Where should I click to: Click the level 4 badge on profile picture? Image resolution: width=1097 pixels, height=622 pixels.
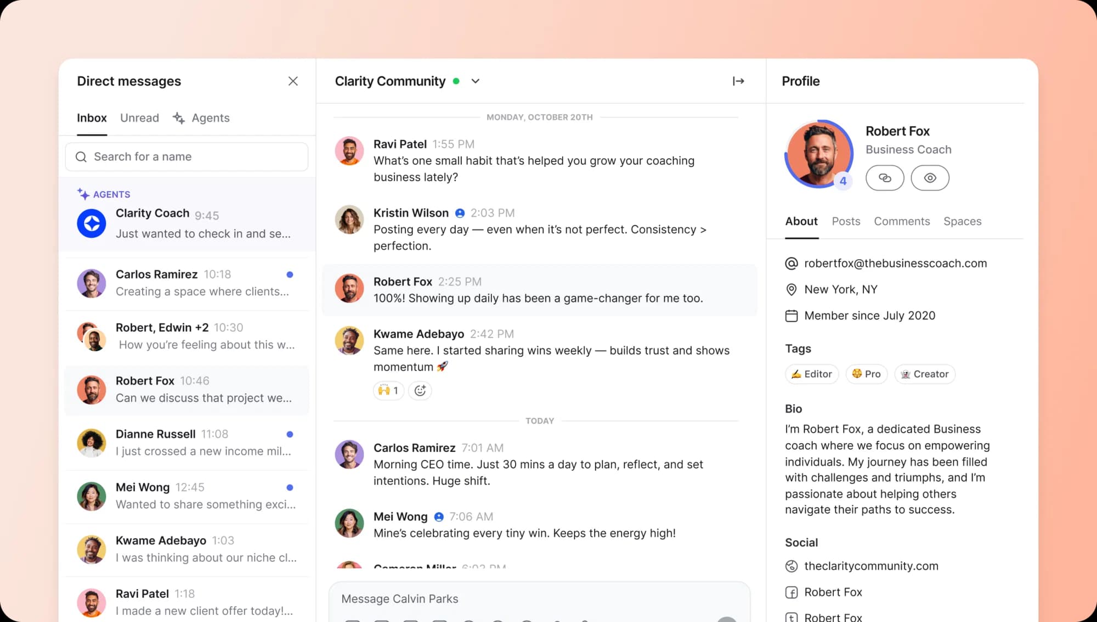842,181
